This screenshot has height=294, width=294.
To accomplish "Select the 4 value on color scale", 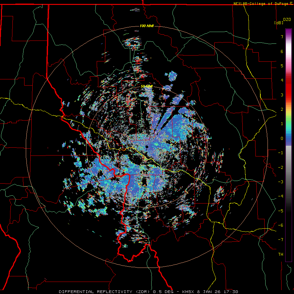I will click(x=282, y=80).
